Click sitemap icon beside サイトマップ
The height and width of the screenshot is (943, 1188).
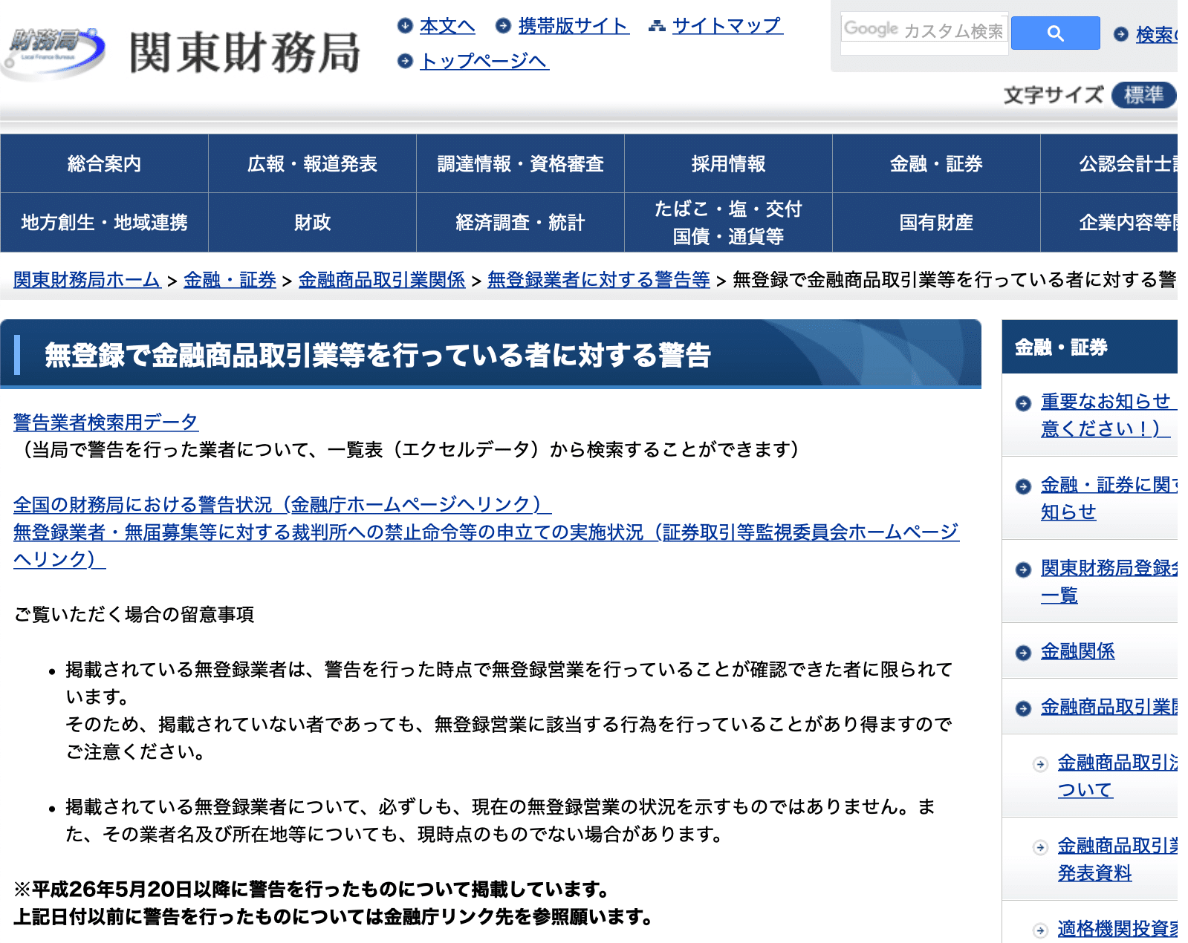(x=657, y=26)
